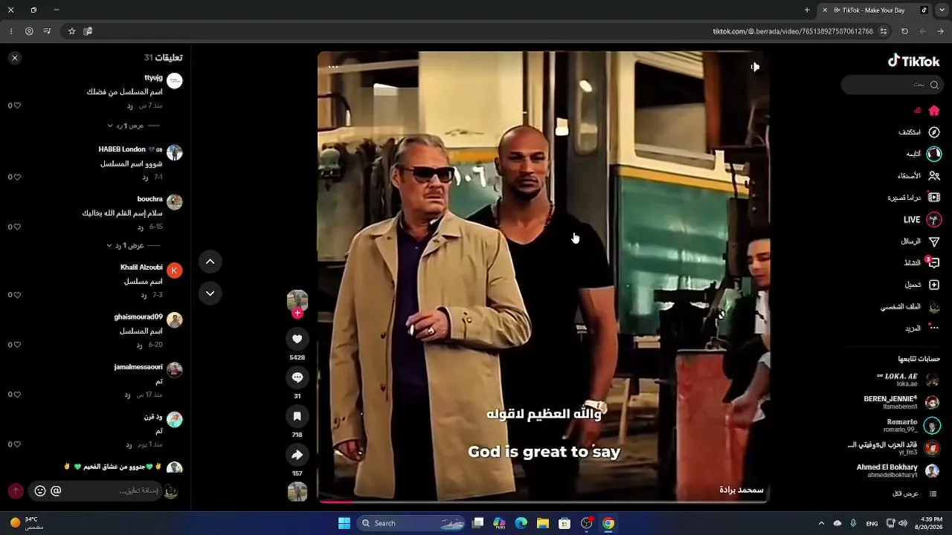Go to the previous video
Screen dimensions: 952x535
[x=210, y=262]
